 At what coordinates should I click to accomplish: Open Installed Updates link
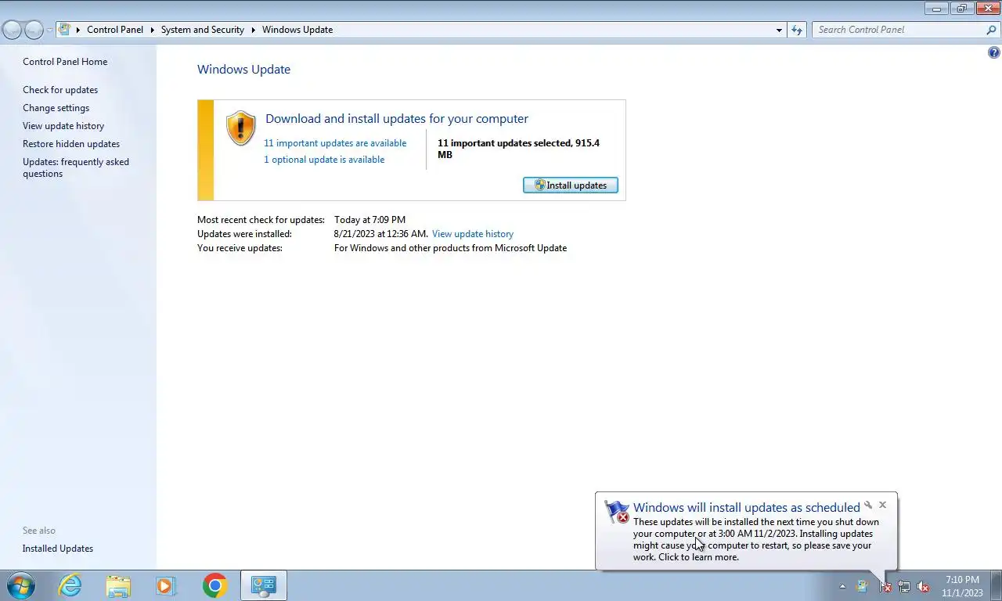[58, 549]
